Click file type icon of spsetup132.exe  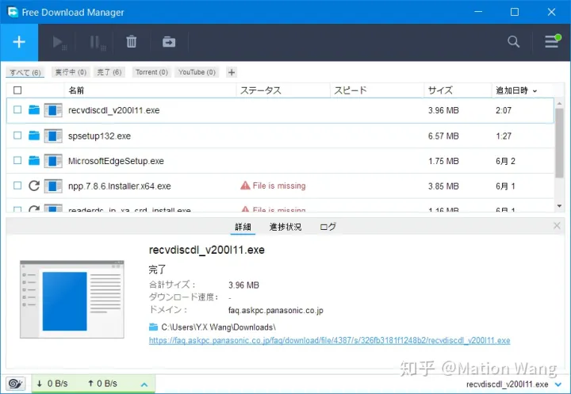click(53, 136)
